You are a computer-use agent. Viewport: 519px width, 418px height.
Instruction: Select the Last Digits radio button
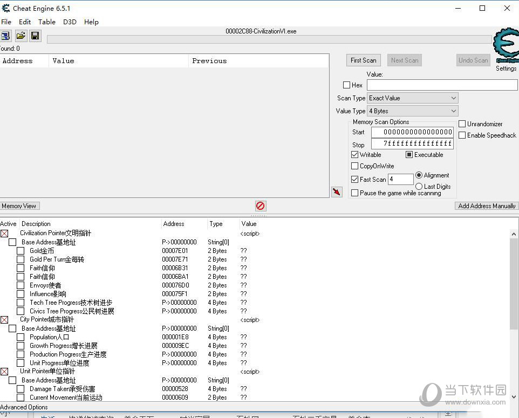coord(419,186)
